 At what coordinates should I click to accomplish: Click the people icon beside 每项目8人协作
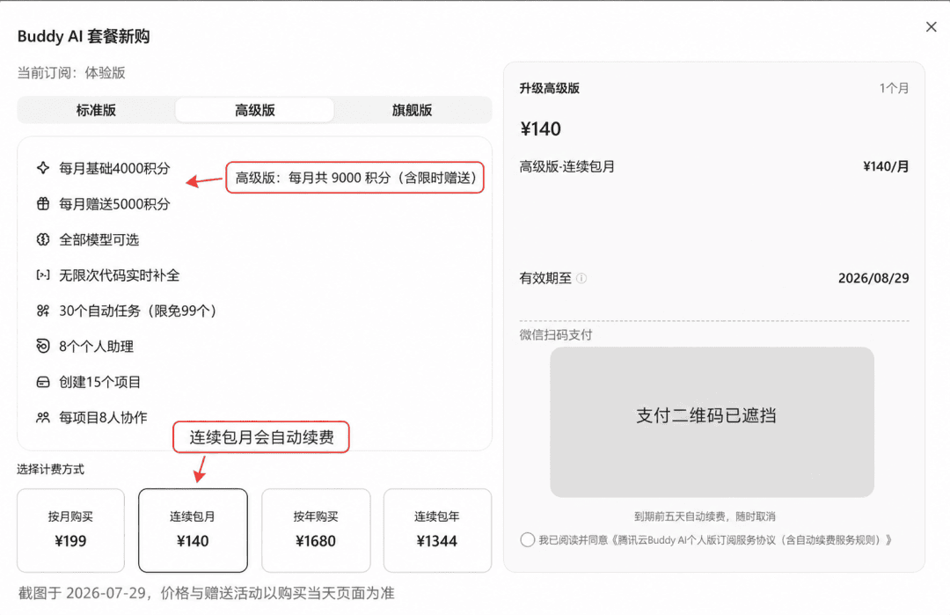tap(43, 417)
